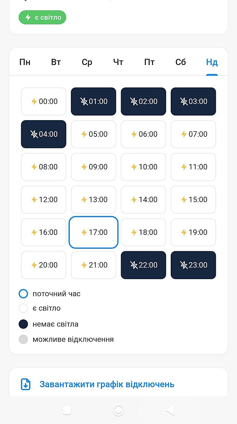Tap crossed-out lightning icon at 23:00
237x424 pixels.
184,265
